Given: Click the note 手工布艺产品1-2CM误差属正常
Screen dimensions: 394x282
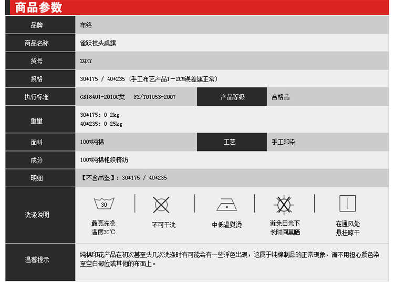Looking at the screenshot, I should click(174, 79).
